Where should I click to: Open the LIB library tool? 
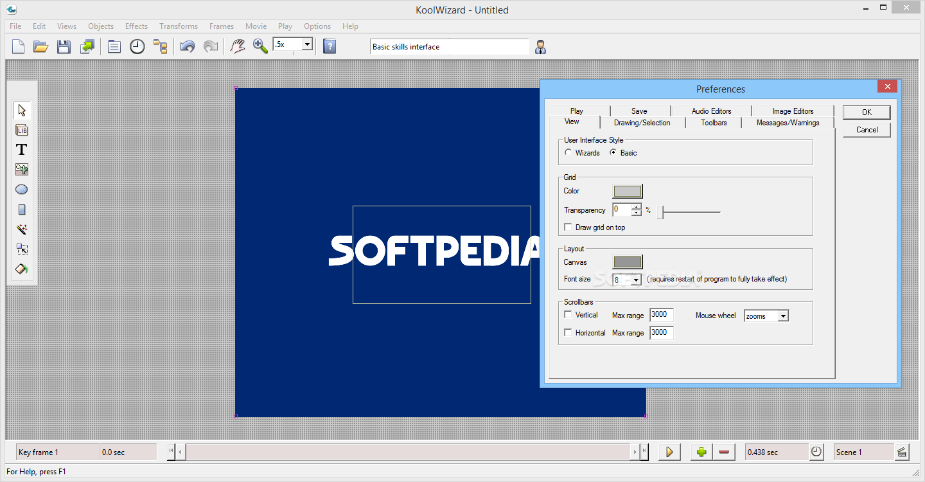tap(22, 130)
